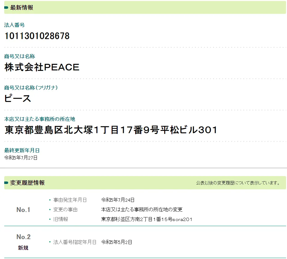Select the head office address in 豊島区北大塚
287x259 pixels.
pos(111,130)
